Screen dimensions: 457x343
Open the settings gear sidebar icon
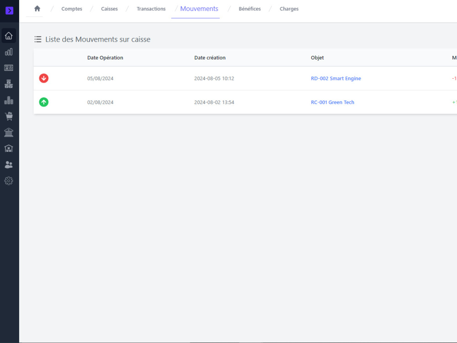[9, 181]
